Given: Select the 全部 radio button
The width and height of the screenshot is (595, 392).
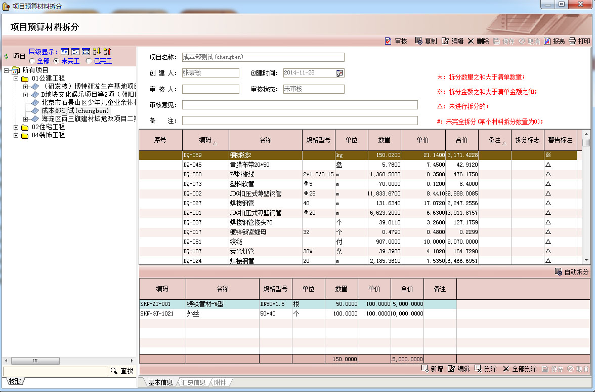Looking at the screenshot, I should pyautogui.click(x=32, y=61).
